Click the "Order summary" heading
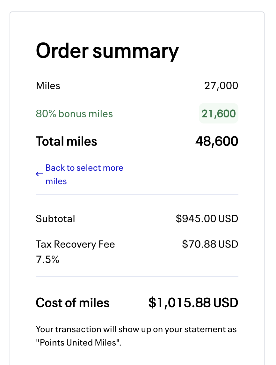 coord(107,51)
